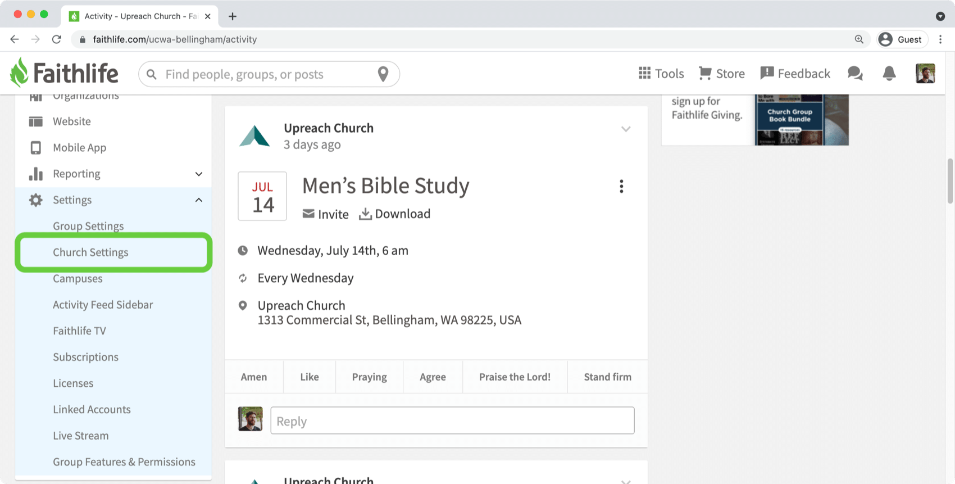The height and width of the screenshot is (484, 955).
Task: Click the clock icon beside event time
Action: (243, 250)
